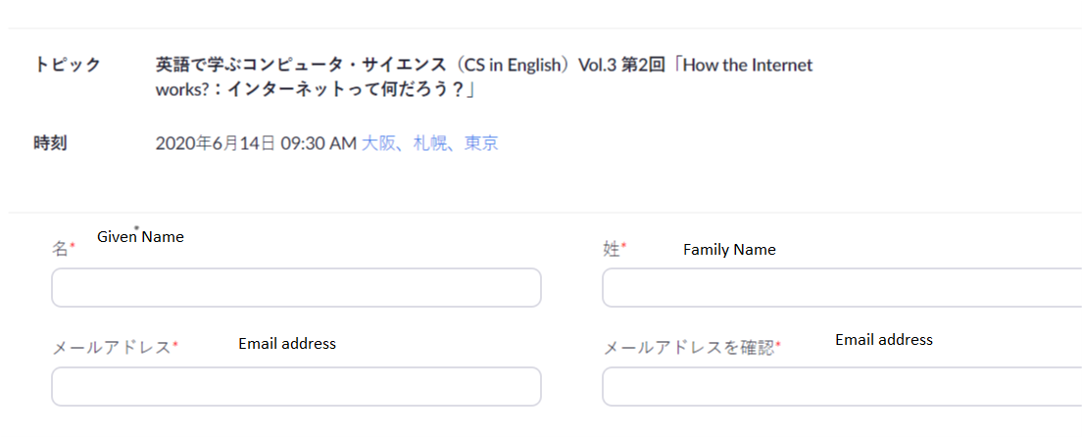Click the Given Name annotation text

[141, 237]
